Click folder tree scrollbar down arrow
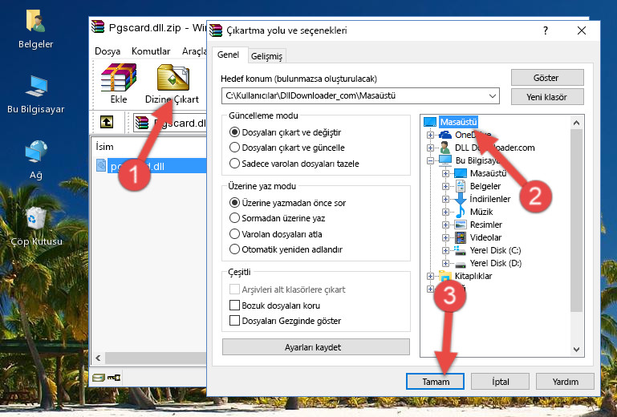The width and height of the screenshot is (617, 417). [576, 350]
